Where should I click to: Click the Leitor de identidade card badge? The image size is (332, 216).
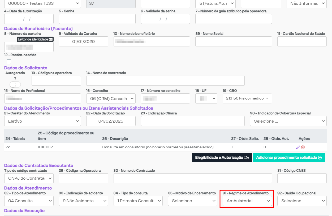35,39
